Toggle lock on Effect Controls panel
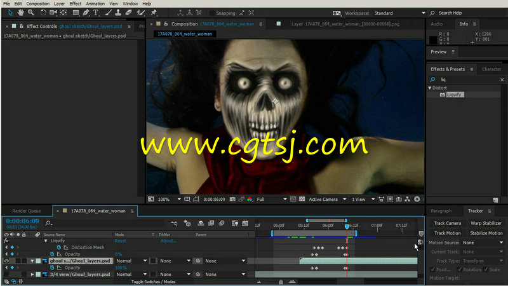Image resolution: width=508 pixels, height=286 pixels. 22,26
